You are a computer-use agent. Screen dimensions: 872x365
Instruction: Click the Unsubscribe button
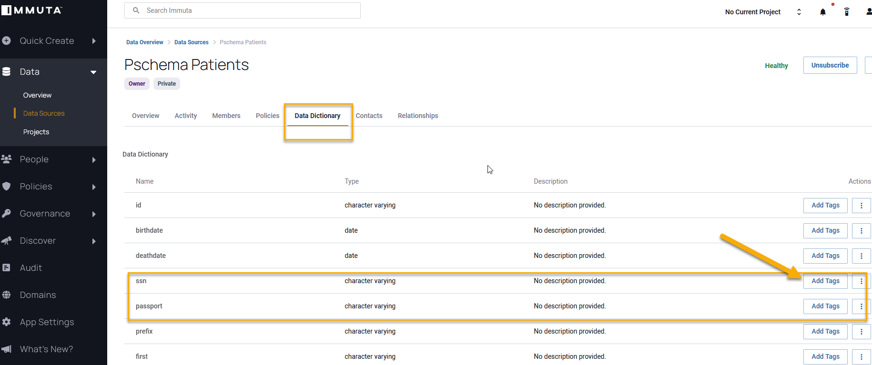point(830,65)
